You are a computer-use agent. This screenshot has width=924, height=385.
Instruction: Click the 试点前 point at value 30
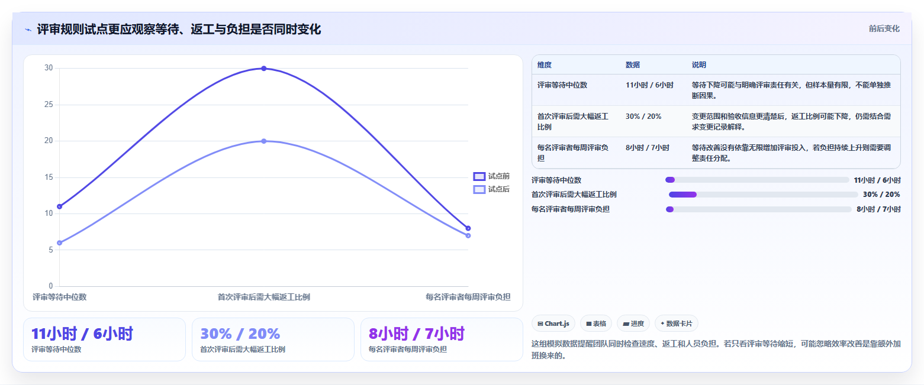pyautogui.click(x=264, y=69)
